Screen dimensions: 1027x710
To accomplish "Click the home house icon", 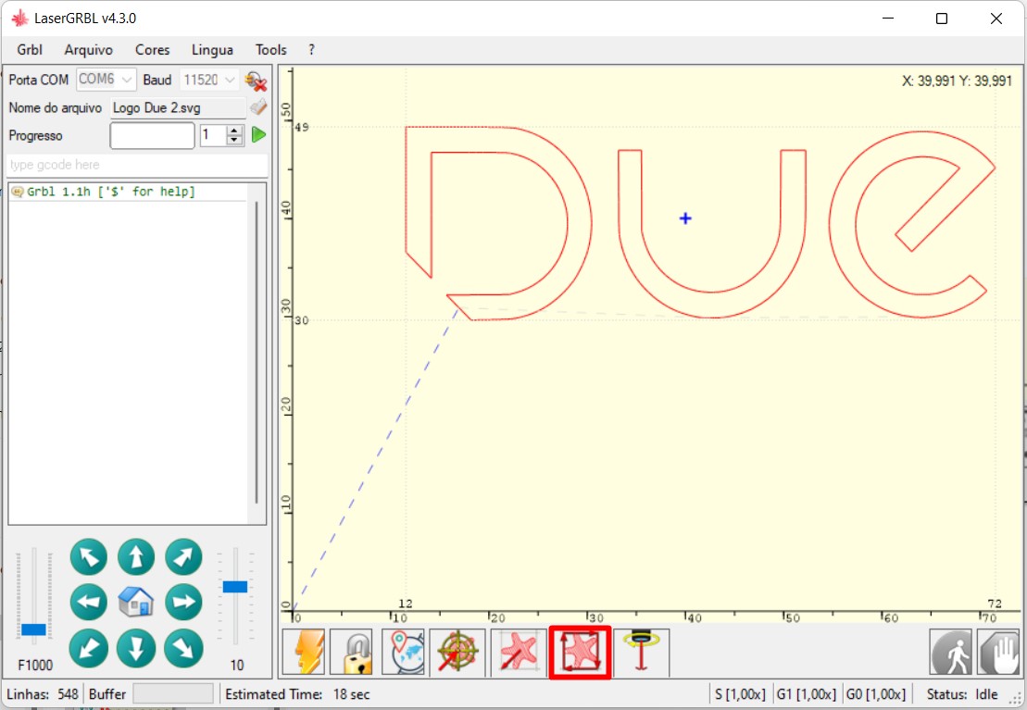I will 136,602.
